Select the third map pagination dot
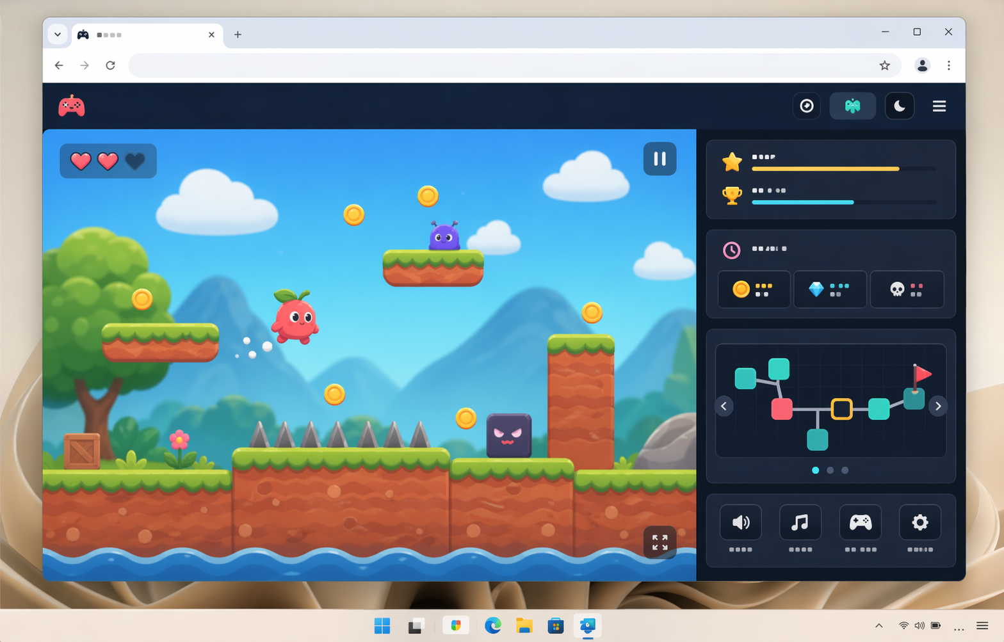 845,470
